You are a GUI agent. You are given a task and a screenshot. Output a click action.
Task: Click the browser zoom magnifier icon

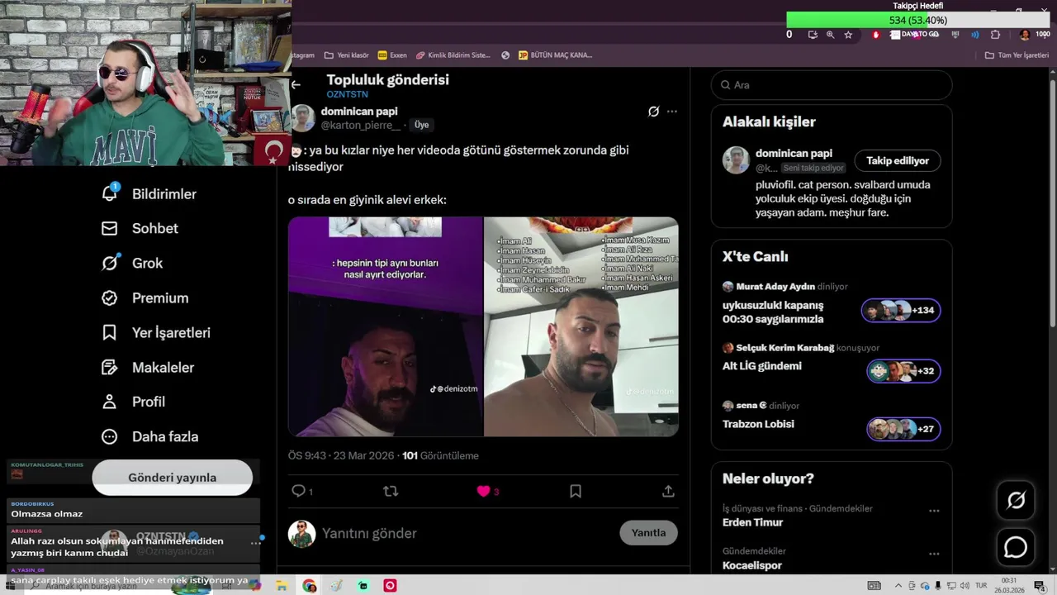830,35
